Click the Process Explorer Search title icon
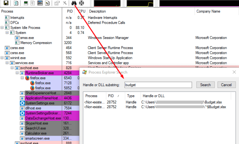239x144 pixels. (x=84, y=72)
